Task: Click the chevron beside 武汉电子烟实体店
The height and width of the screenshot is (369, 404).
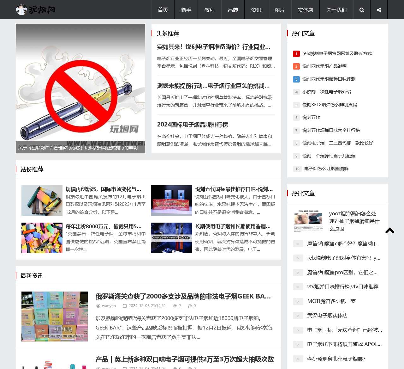Action: point(298,316)
